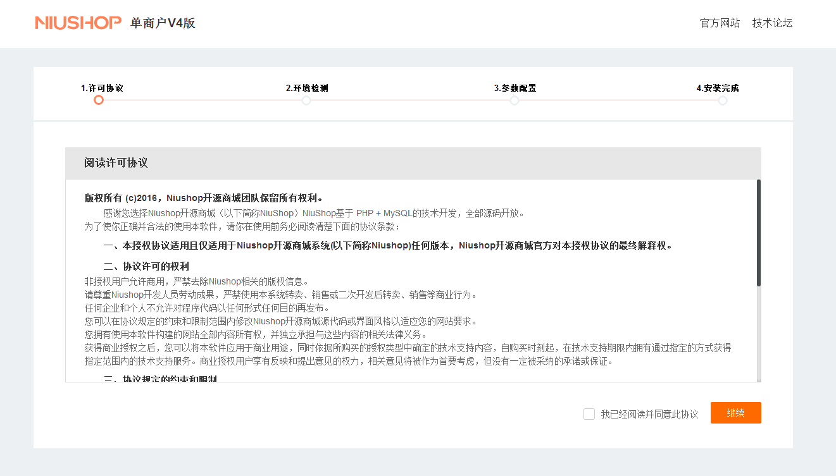Click the 二、协议许可的权利 heading
The image size is (836, 476).
point(146,266)
